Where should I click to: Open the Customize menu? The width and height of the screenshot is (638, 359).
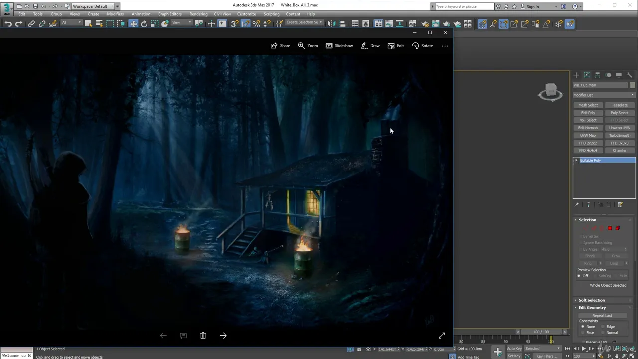246,14
